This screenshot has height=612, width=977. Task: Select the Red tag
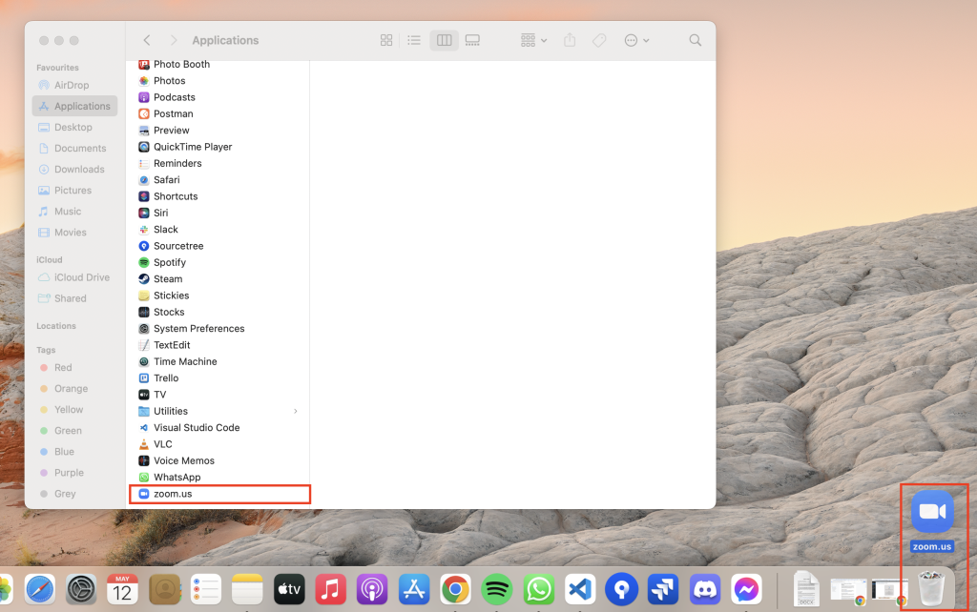[74, 367]
